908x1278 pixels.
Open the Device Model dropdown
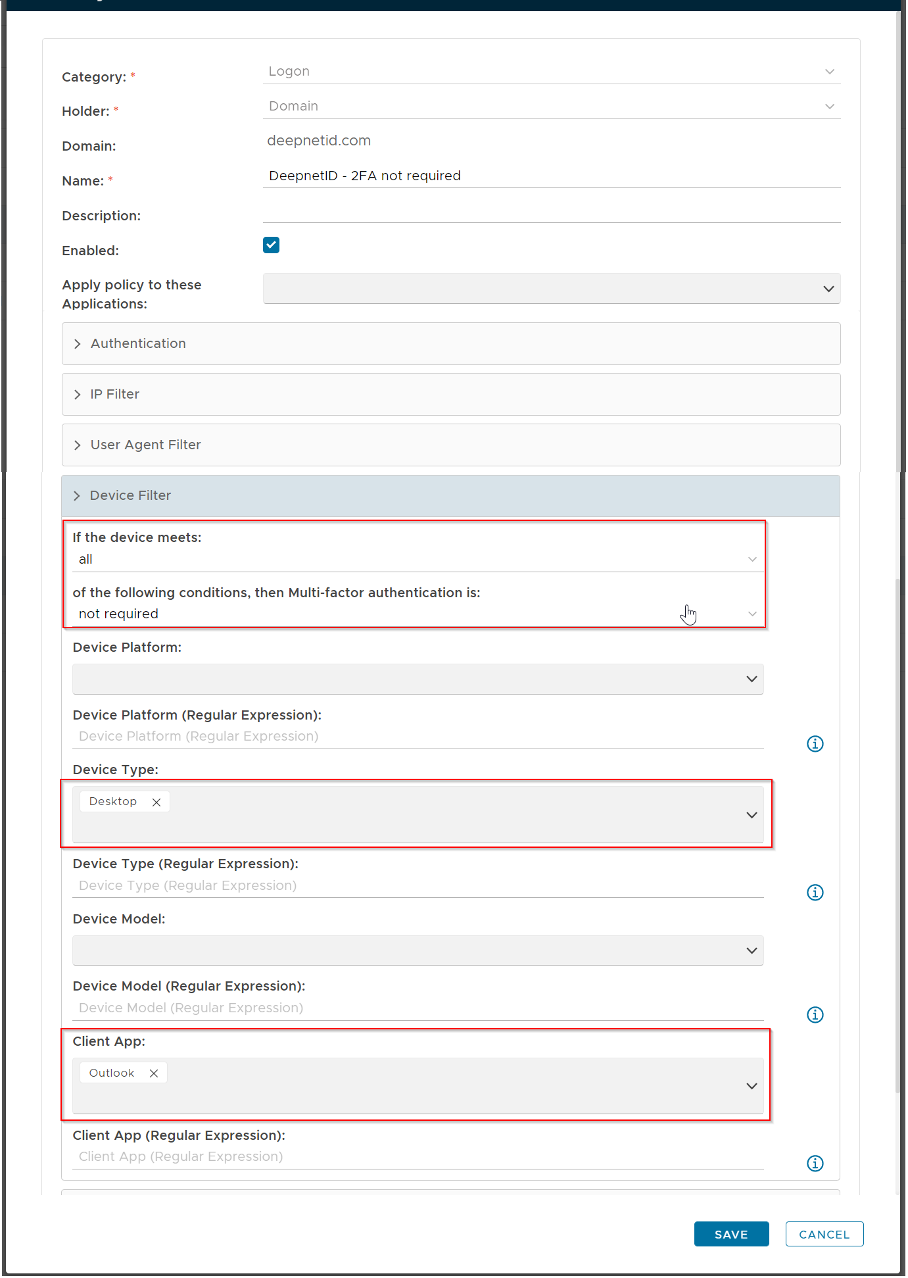(x=418, y=951)
